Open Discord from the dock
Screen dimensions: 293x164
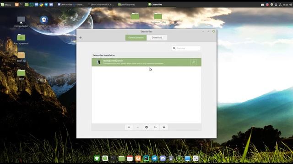point(163,158)
